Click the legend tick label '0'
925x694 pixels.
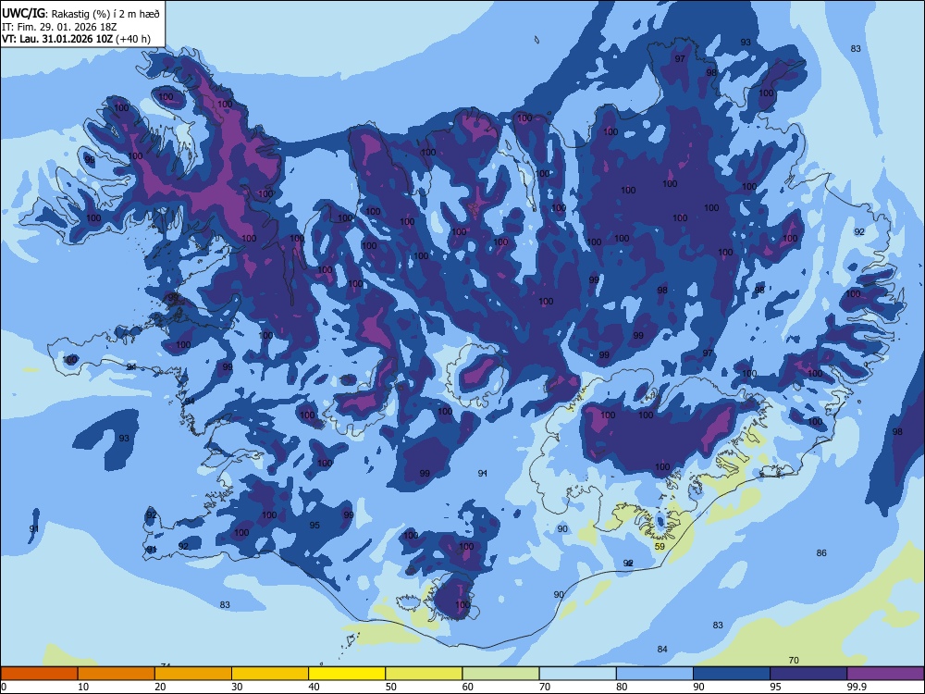(4, 687)
